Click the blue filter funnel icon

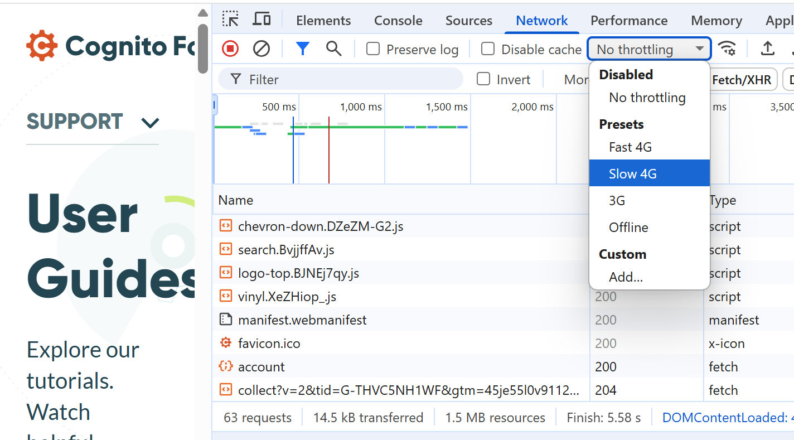click(302, 49)
